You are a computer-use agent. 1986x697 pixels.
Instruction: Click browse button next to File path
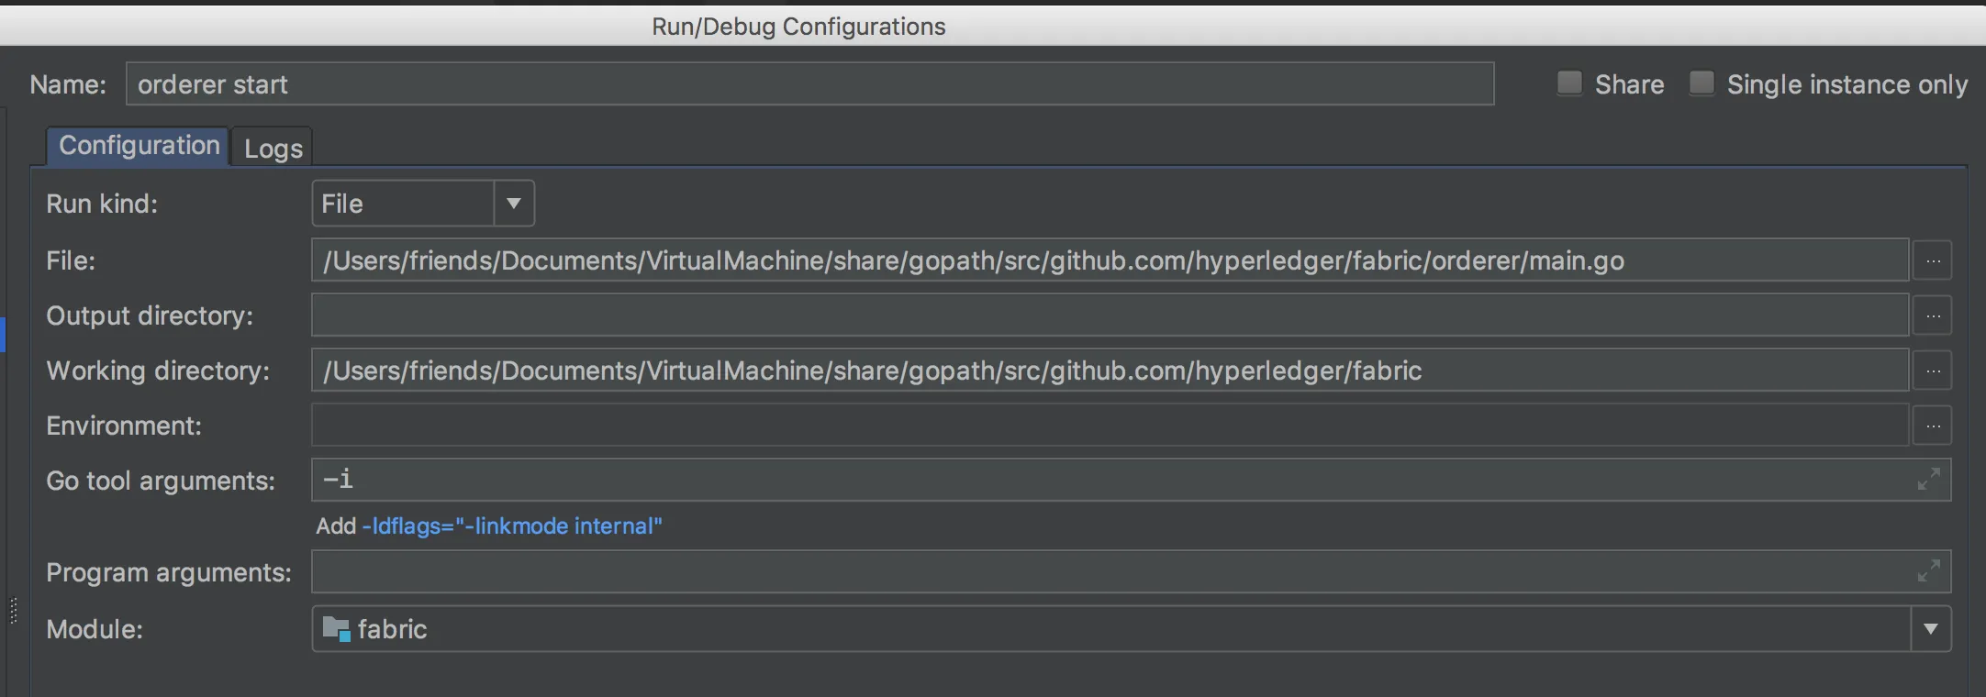1932,261
